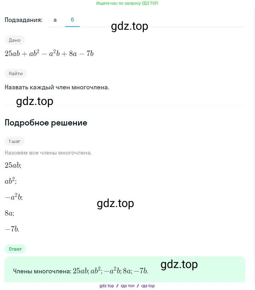The width and height of the screenshot is (255, 290).
Task: Select the "1 шаг" step badge
Action: pyautogui.click(x=15, y=141)
